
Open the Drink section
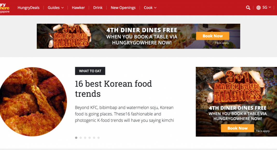coord(98,8)
